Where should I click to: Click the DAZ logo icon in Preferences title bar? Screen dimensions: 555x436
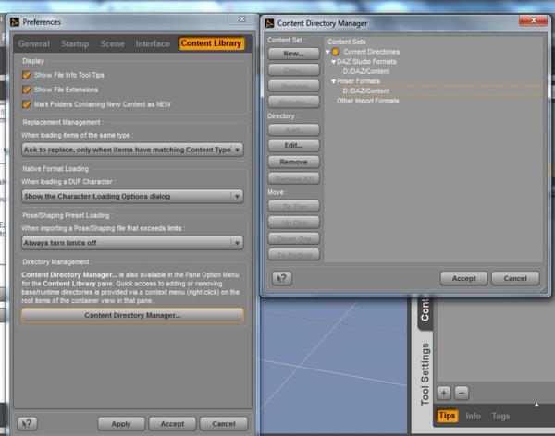(x=15, y=22)
